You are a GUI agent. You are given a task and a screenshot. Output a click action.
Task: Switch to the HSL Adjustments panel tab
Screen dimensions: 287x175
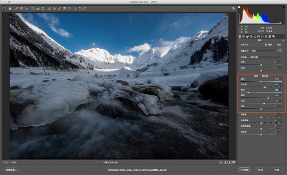click(251, 36)
